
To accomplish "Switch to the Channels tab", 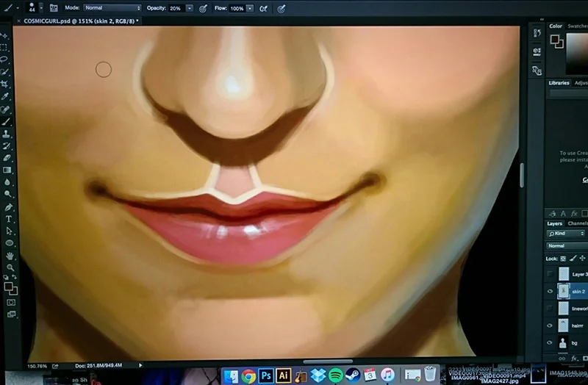I will (578, 223).
